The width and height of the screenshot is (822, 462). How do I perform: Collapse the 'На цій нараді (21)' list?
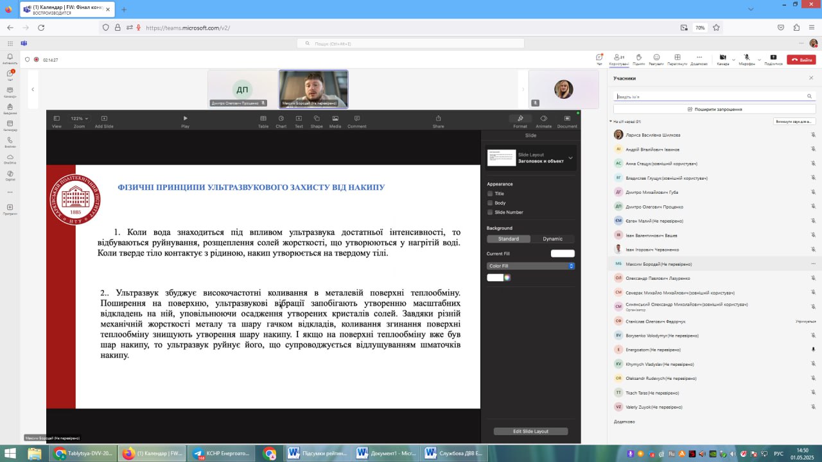click(x=611, y=121)
